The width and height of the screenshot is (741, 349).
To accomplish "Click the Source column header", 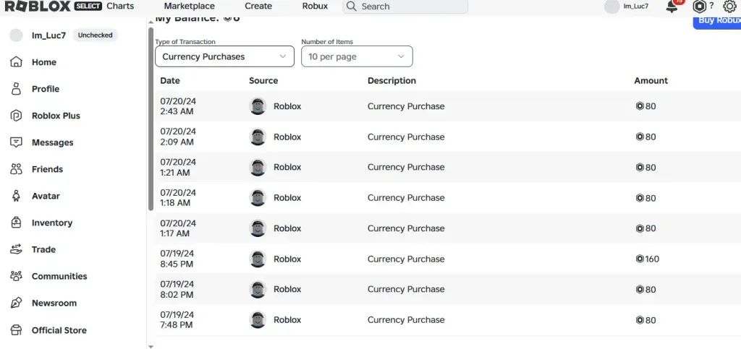I will 263,80.
